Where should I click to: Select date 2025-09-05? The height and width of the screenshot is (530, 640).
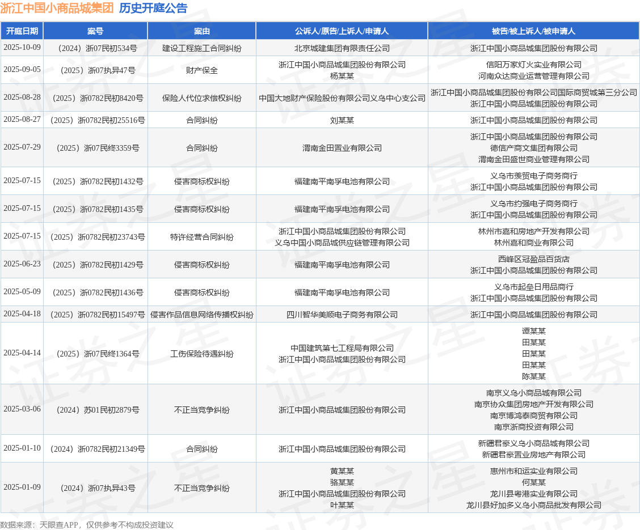pos(22,69)
